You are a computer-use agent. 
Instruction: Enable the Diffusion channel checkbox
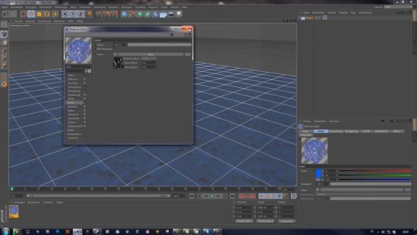pos(85,80)
